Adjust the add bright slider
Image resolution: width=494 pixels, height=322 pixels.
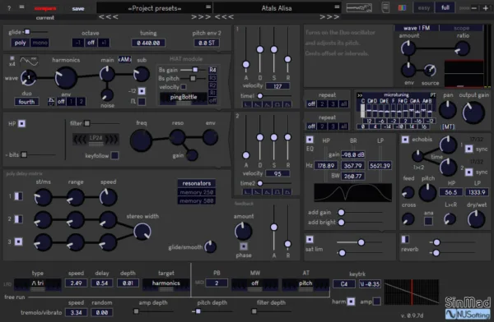pyautogui.click(x=341, y=223)
